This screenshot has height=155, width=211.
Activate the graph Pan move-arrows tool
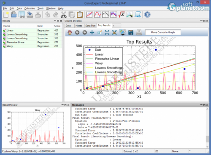click(x=92, y=32)
